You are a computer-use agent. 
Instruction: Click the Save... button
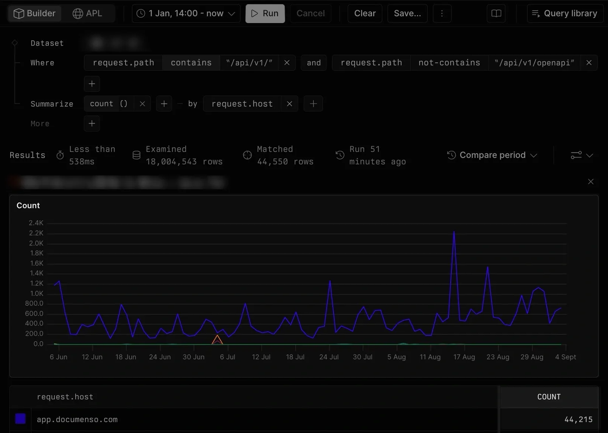[407, 13]
